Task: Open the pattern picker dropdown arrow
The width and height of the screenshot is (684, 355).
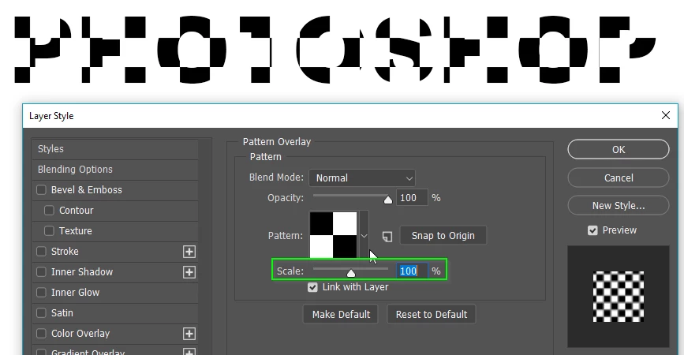Action: [364, 236]
